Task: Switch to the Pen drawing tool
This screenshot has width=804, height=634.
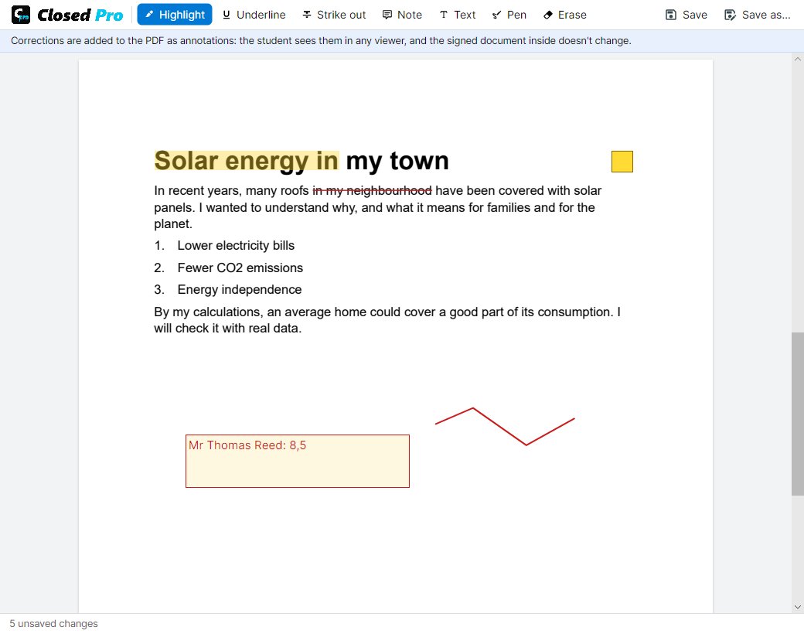Action: (x=509, y=15)
